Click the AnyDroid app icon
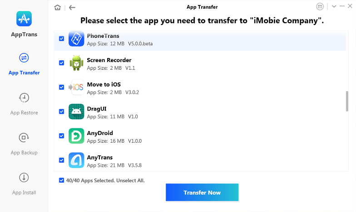Image resolution: width=356 pixels, height=212 pixels. point(76,136)
